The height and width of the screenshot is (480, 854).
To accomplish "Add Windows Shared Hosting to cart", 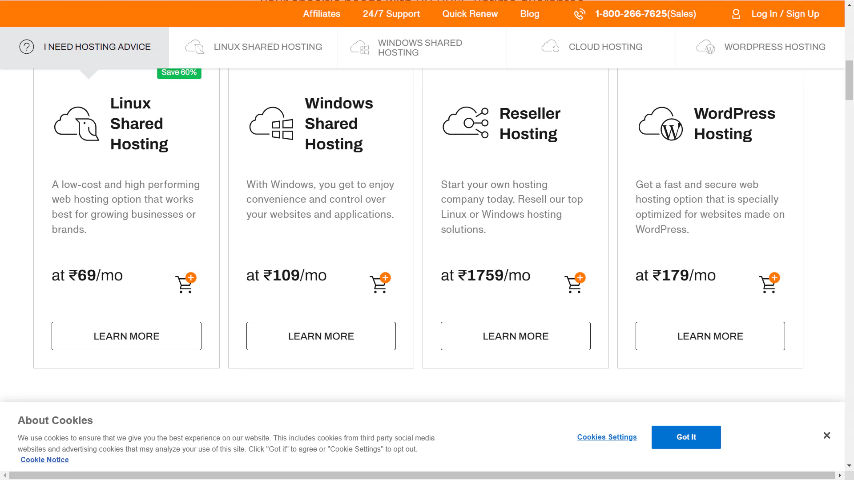I will (x=379, y=283).
